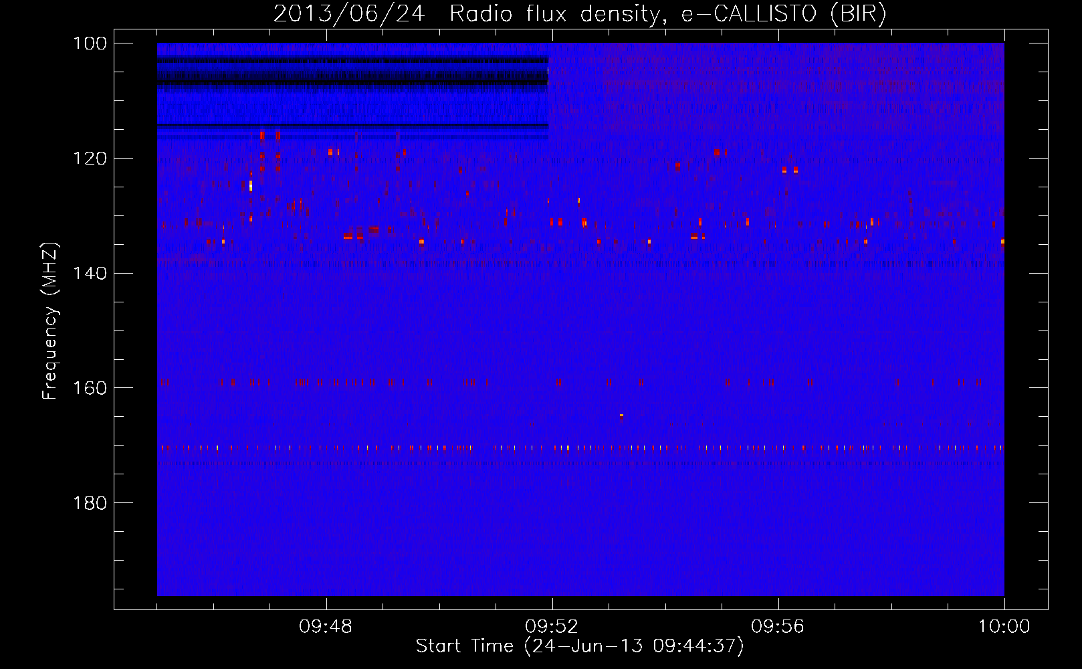Image resolution: width=1082 pixels, height=669 pixels.
Task: Click the 120 frequency tick label
Action: tap(90, 159)
